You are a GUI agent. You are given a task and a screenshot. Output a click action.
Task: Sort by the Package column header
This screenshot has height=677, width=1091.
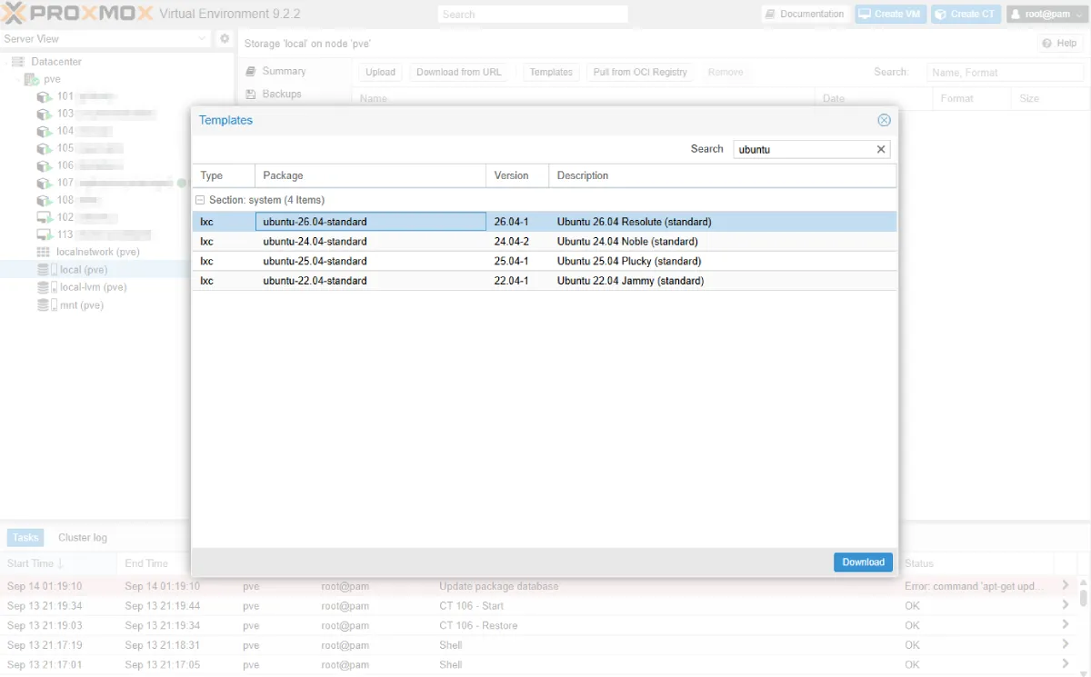point(370,175)
